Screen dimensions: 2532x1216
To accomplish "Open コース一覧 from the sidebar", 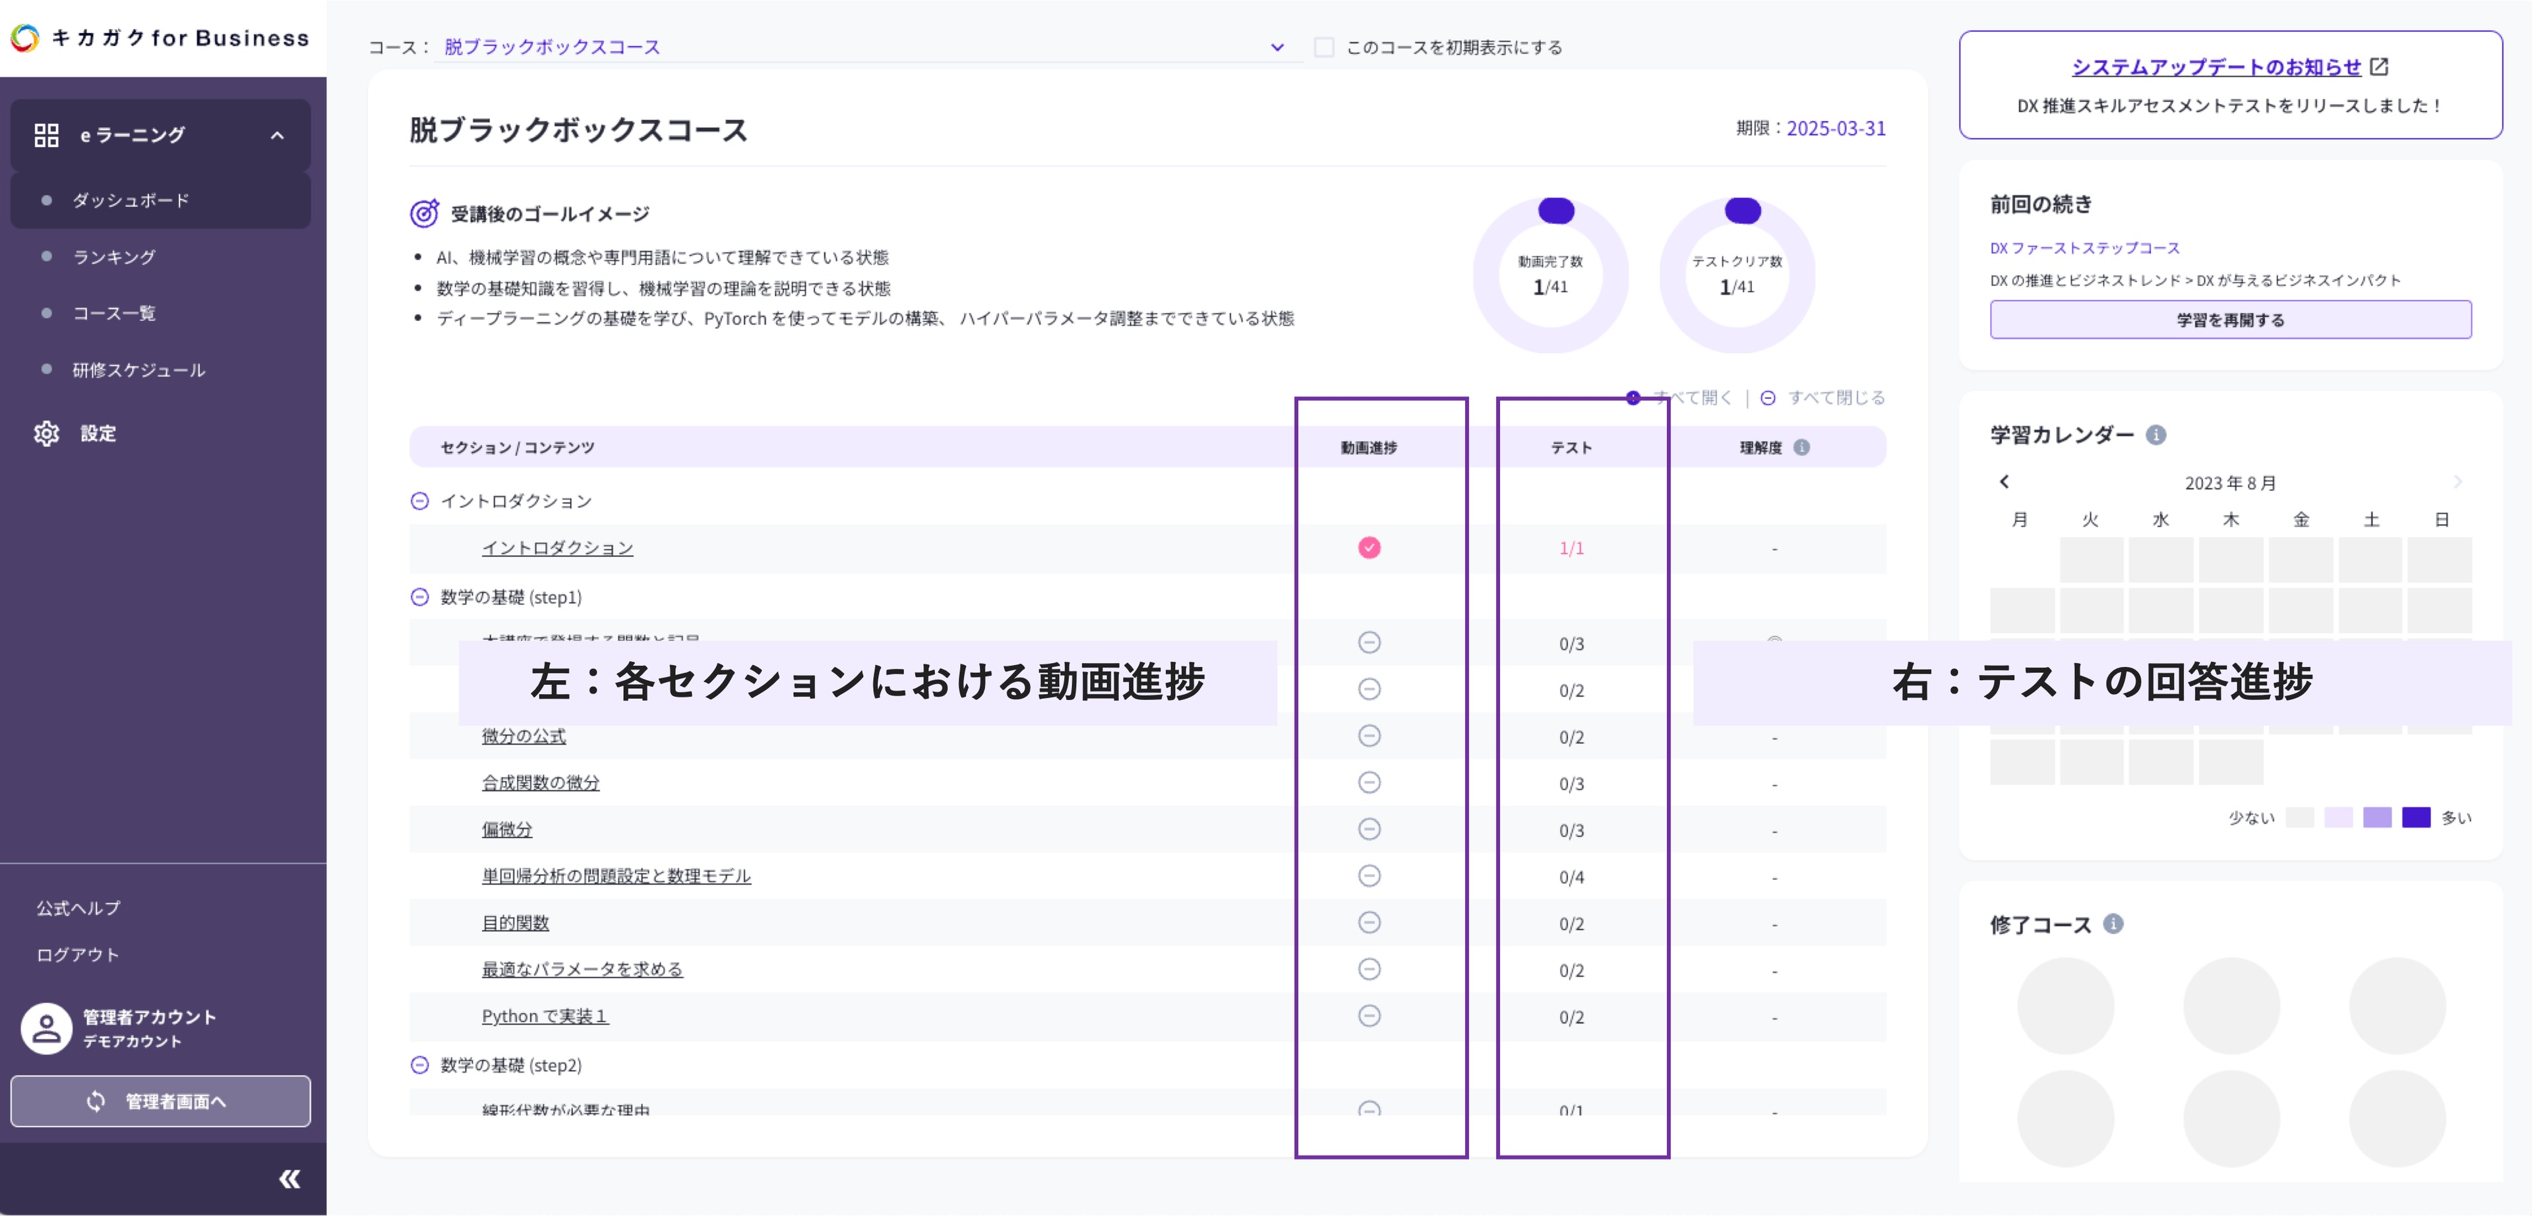I will pyautogui.click(x=114, y=313).
